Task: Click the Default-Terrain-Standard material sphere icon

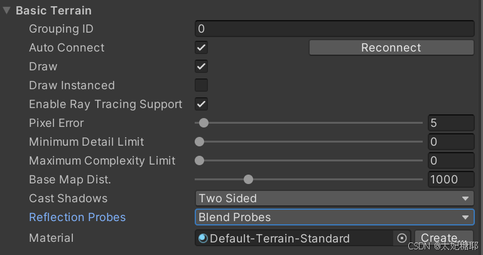Action: 203,238
